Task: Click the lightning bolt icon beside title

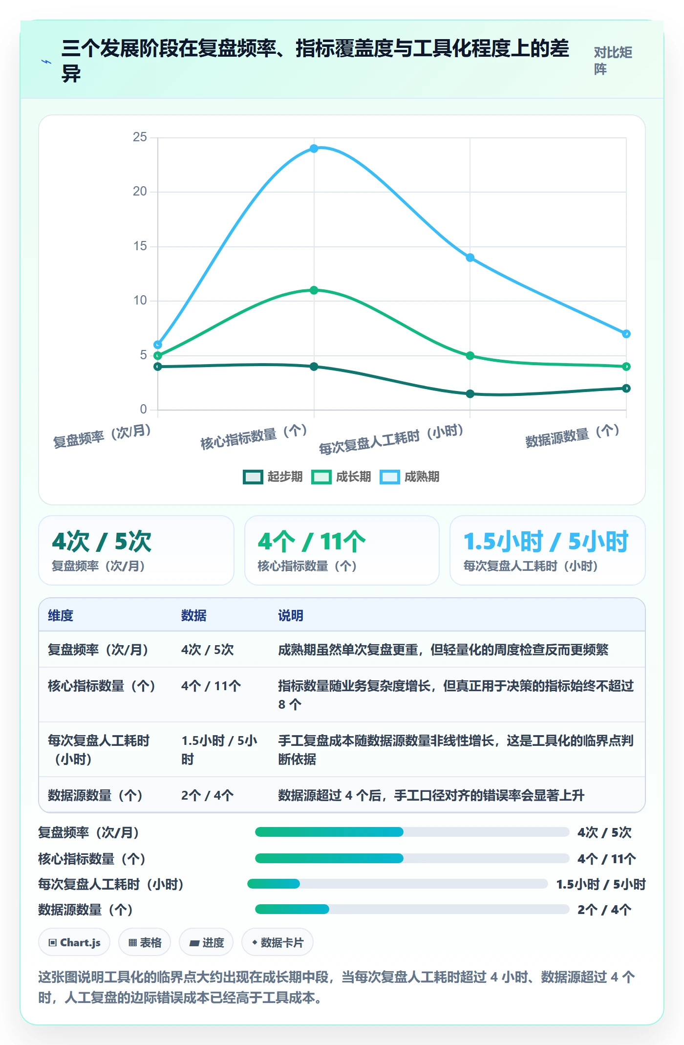Action: [x=46, y=62]
